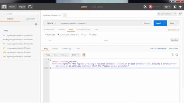The height and width of the screenshot is (103, 184).
Task: Click the interceptor satellite icon
Action: point(145,7)
